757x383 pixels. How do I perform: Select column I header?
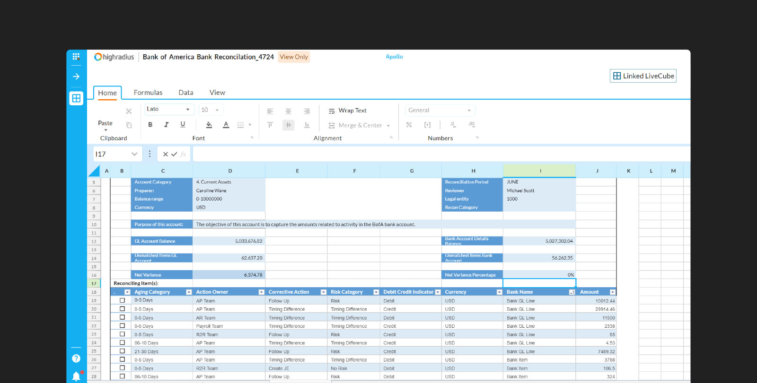pos(540,171)
